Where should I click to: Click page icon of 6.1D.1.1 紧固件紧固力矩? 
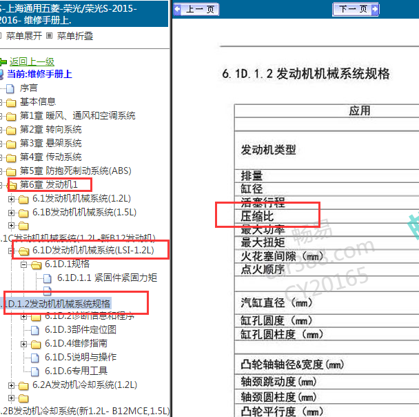pyautogui.click(x=48, y=279)
